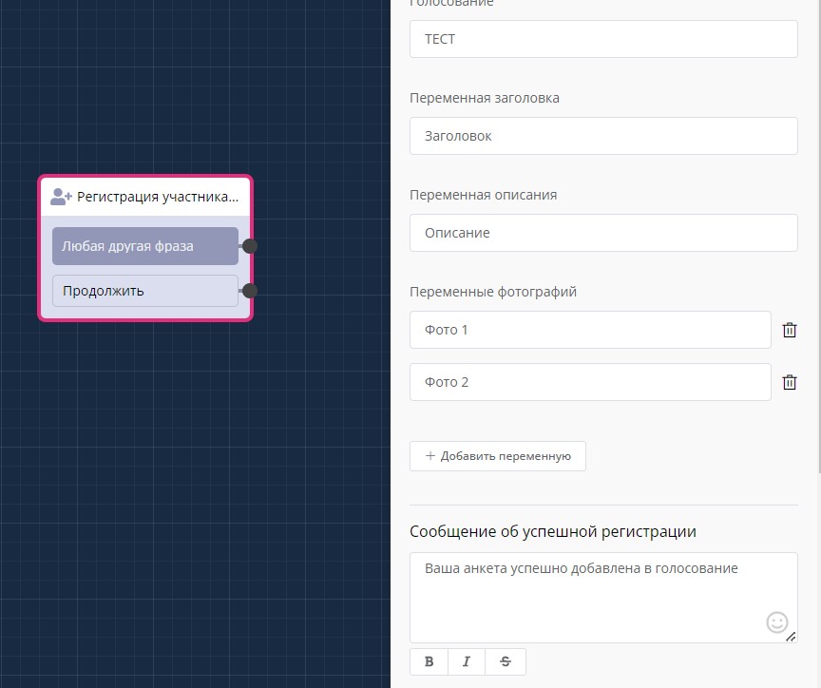
Task: Click the Голосование field containing ТЕСТ
Action: click(x=602, y=39)
